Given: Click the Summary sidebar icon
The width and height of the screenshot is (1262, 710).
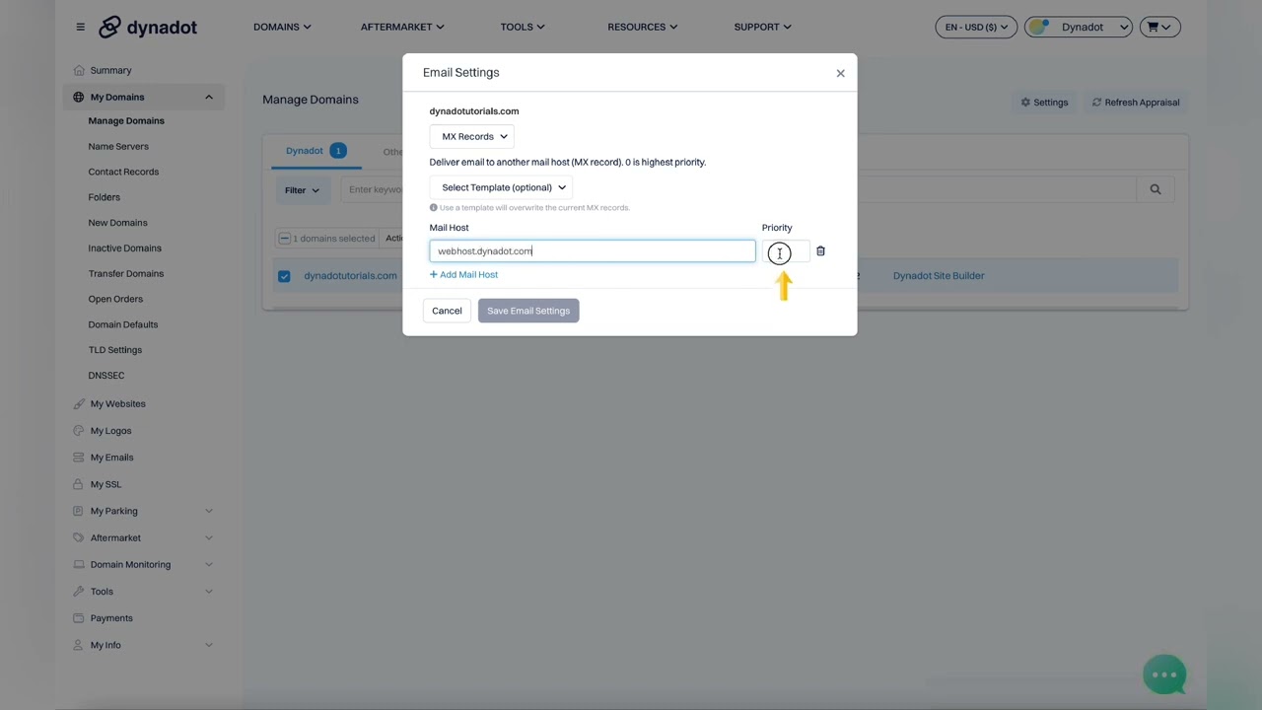Looking at the screenshot, I should 79,70.
